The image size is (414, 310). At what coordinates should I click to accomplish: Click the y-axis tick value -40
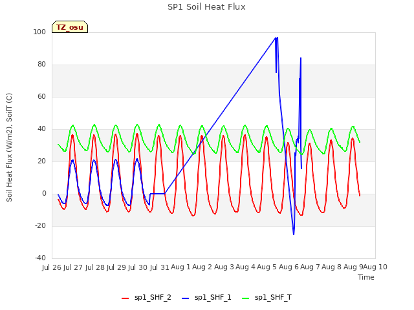pyautogui.click(x=40, y=258)
